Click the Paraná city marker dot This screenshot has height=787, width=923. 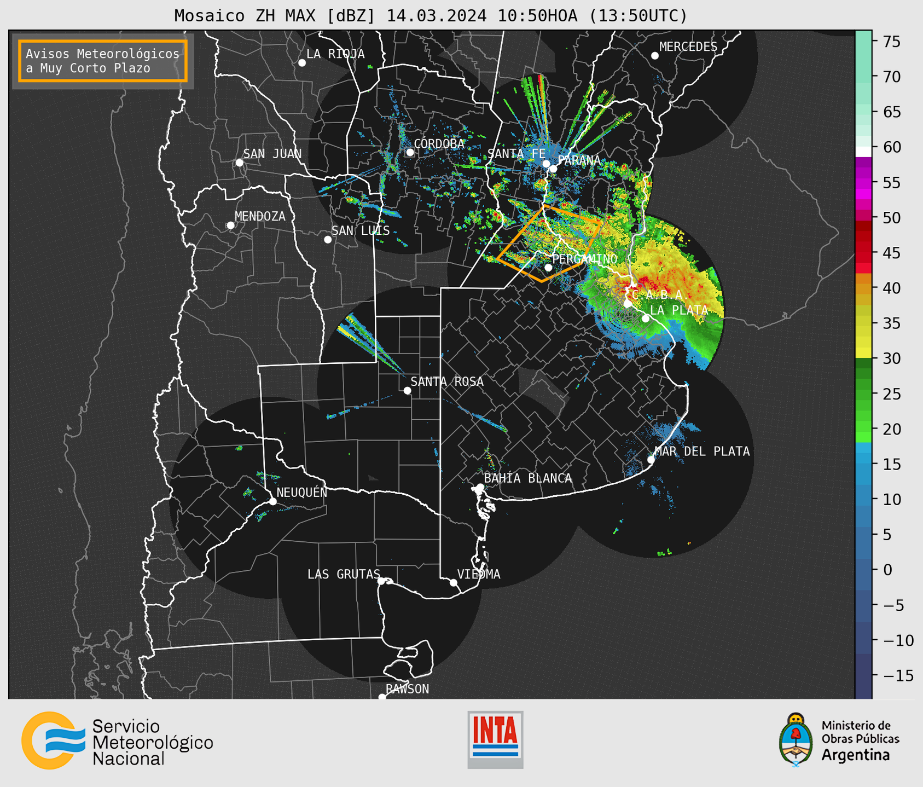point(553,169)
